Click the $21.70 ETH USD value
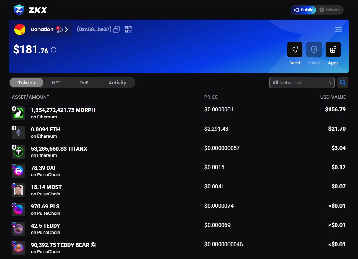This screenshot has width=358, height=259. 337,129
